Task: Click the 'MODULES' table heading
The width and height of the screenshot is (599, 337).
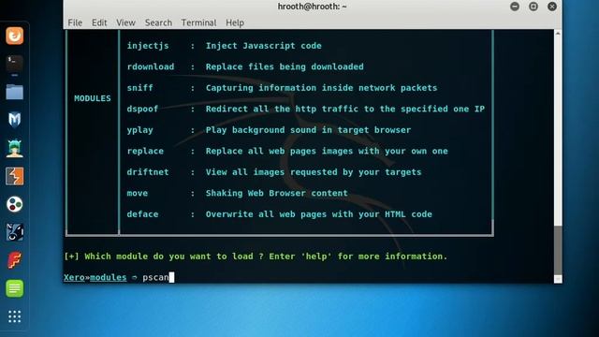Action: point(93,98)
